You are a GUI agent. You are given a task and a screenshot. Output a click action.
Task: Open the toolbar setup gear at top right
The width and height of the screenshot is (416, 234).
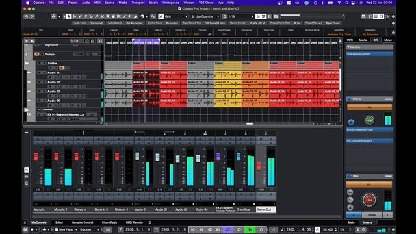[x=393, y=16]
